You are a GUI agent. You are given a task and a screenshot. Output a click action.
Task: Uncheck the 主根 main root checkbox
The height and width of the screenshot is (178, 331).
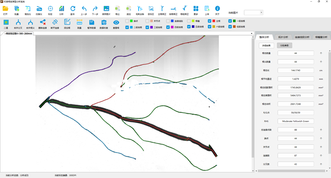(x=209, y=21)
